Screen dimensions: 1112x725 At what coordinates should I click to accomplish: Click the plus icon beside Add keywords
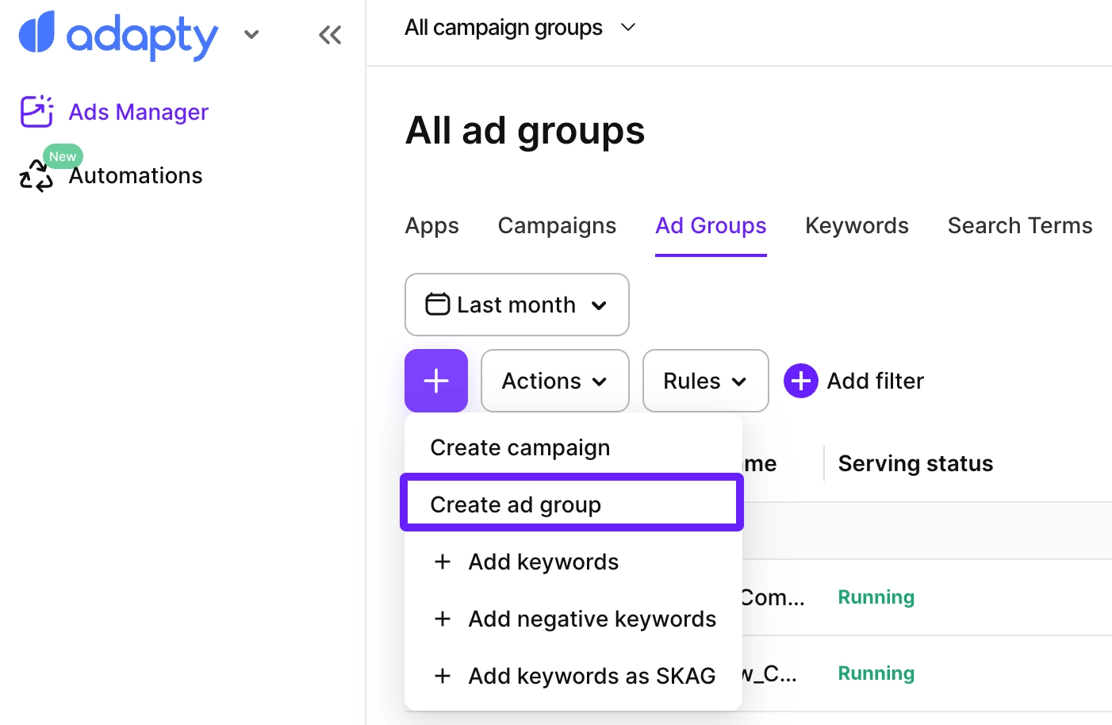(x=443, y=562)
